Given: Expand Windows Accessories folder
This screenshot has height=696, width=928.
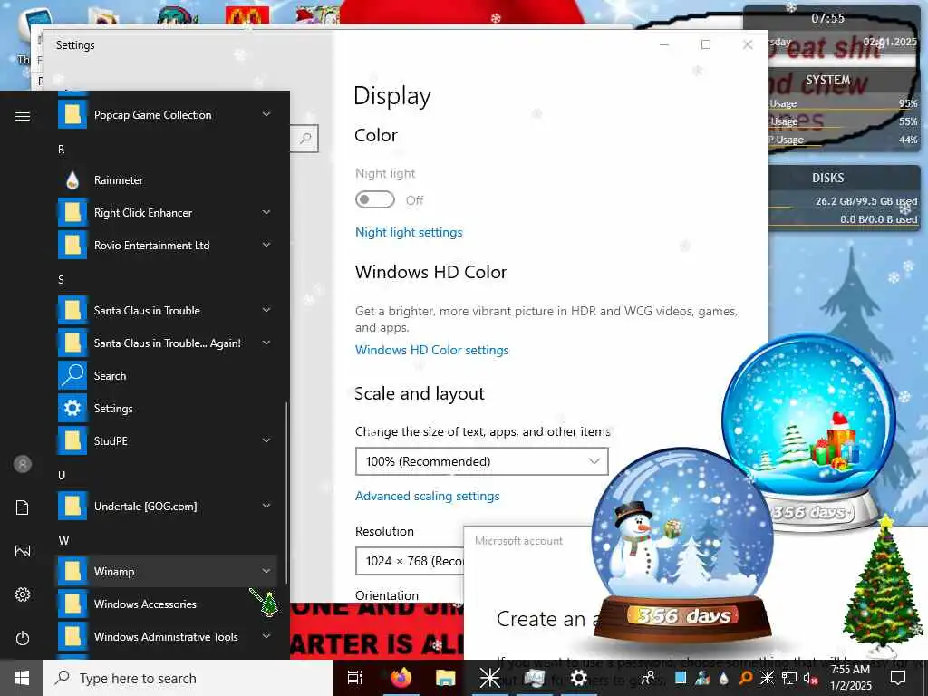Looking at the screenshot, I should click(167, 604).
